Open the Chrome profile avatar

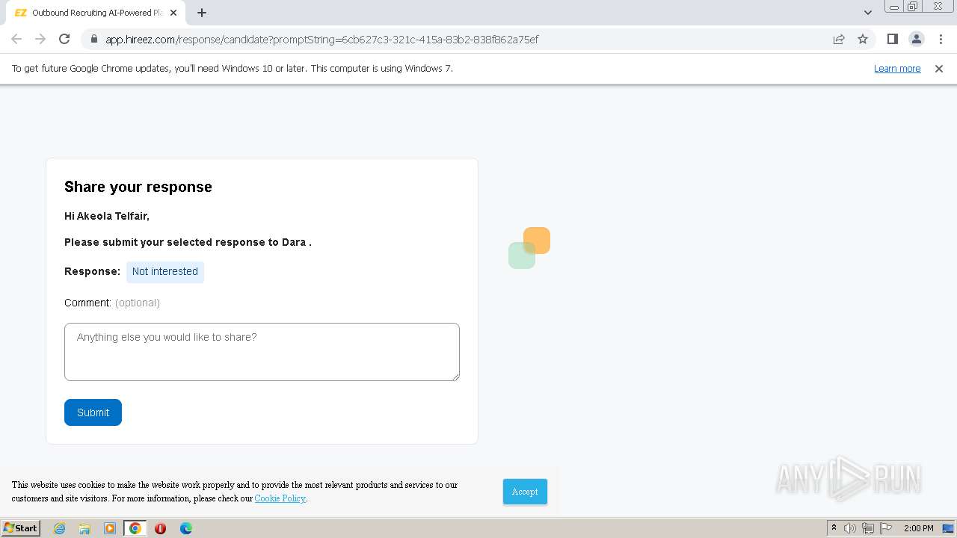coord(916,39)
